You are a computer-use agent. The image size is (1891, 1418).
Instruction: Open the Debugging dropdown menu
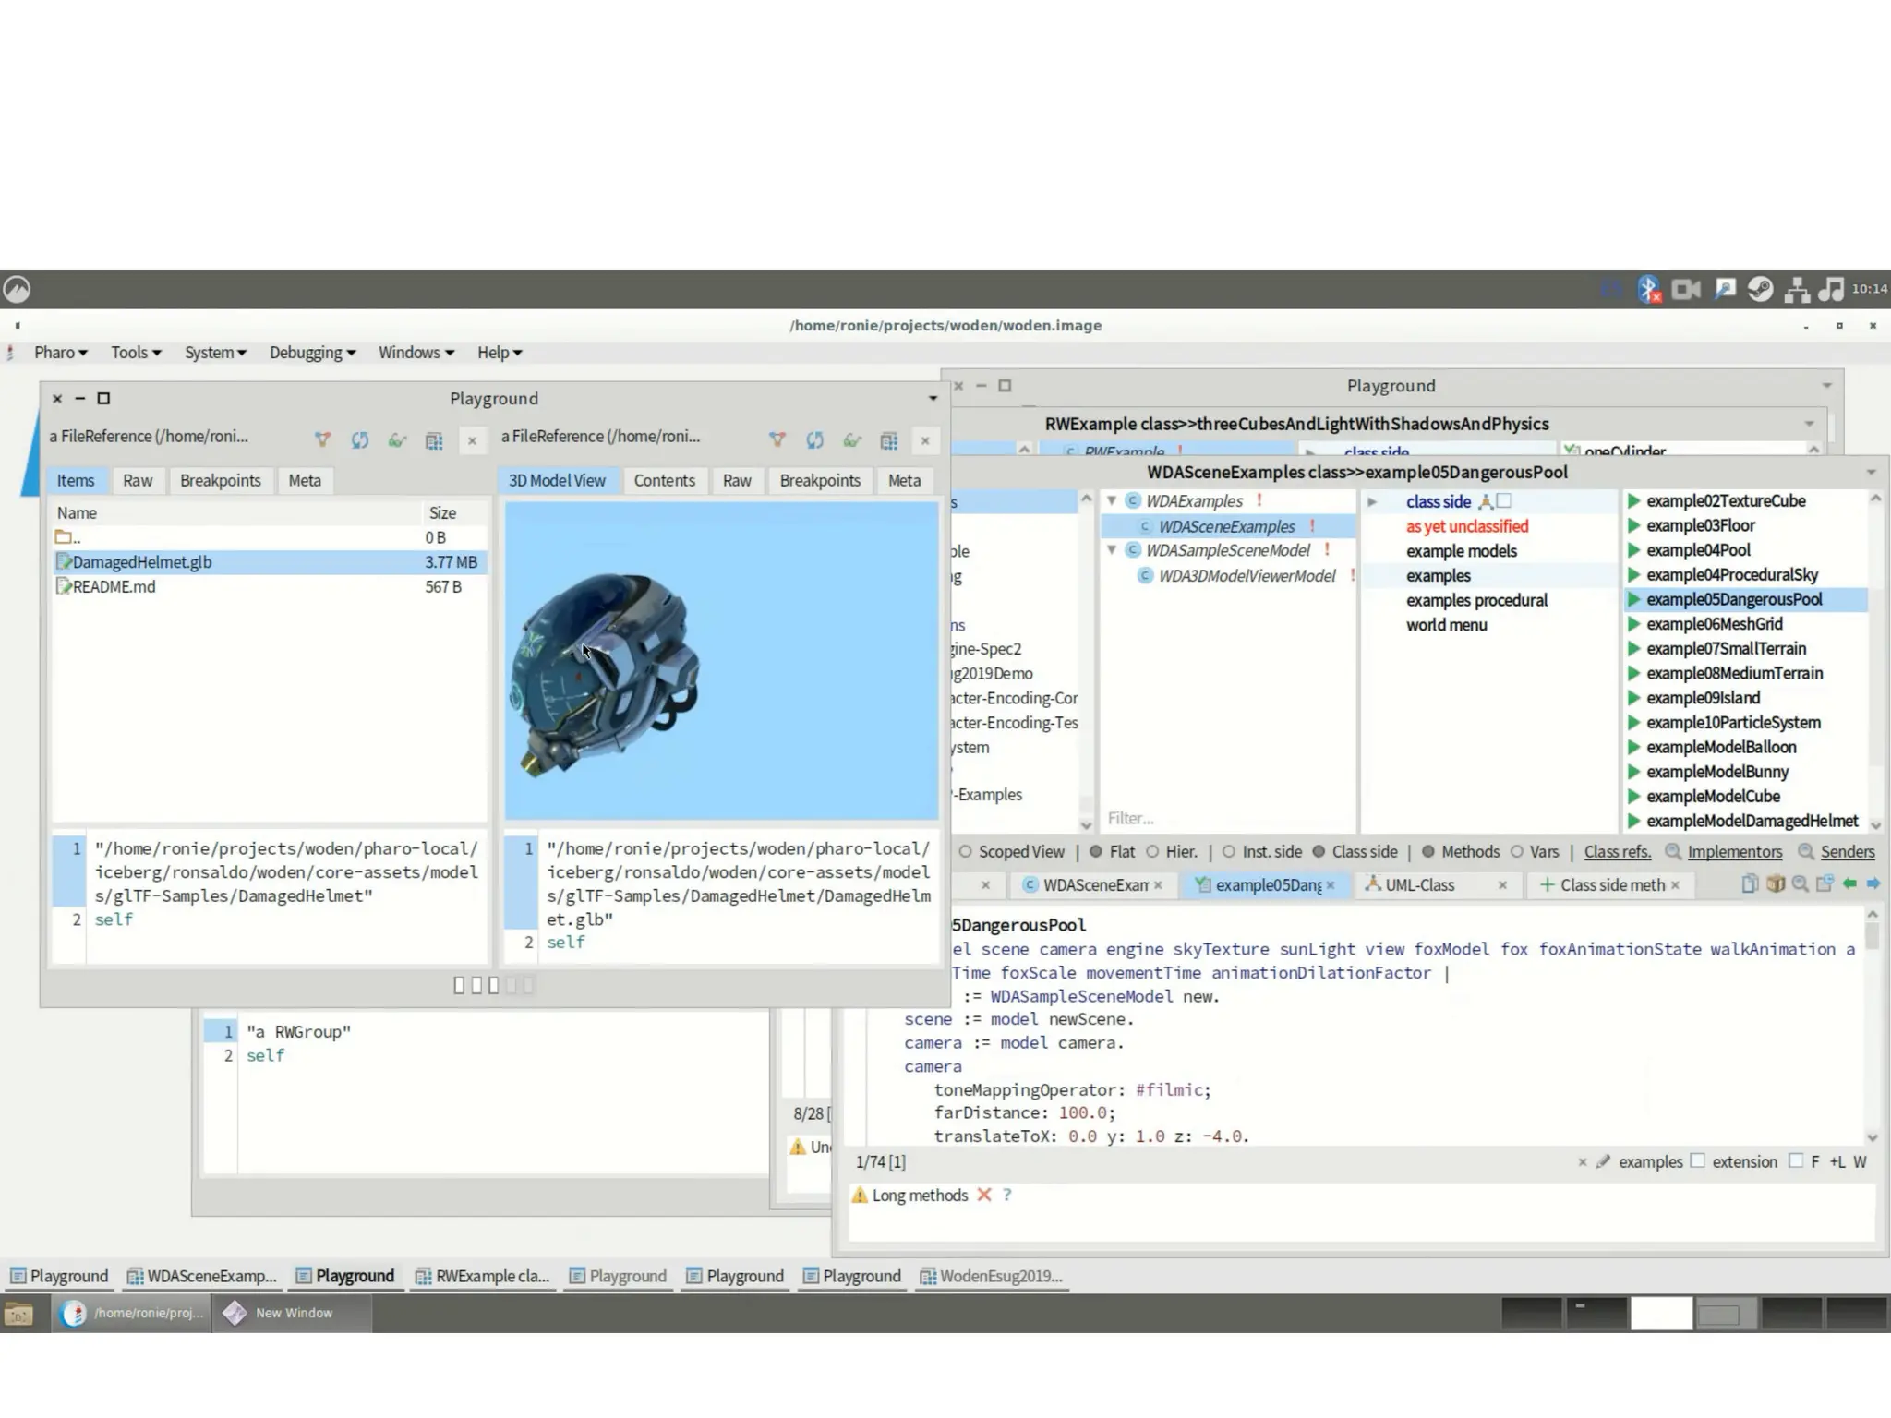tap(312, 353)
